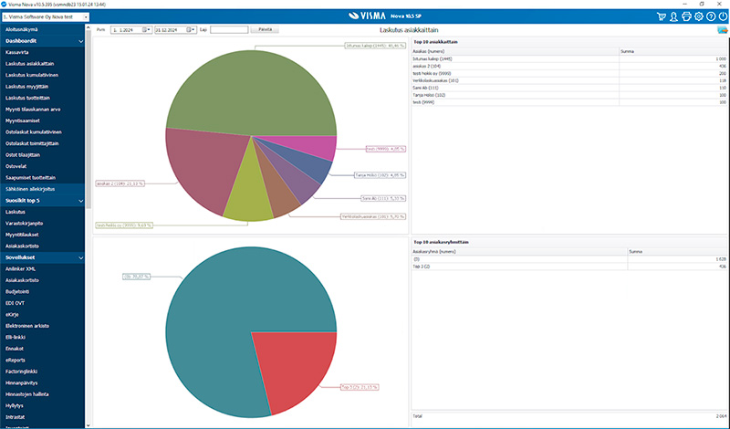The height and width of the screenshot is (429, 730).
Task: Open Laskutus favorite
Action: [16, 212]
